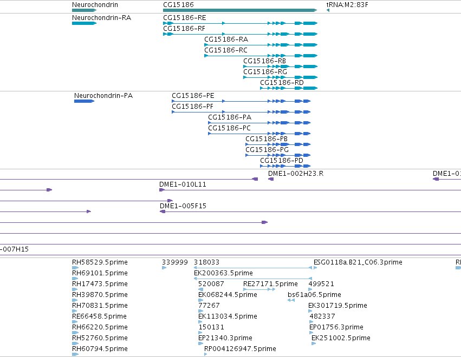461x357 pixels.
Task: Click the DME1-005F15 clone label
Action: coord(183,206)
